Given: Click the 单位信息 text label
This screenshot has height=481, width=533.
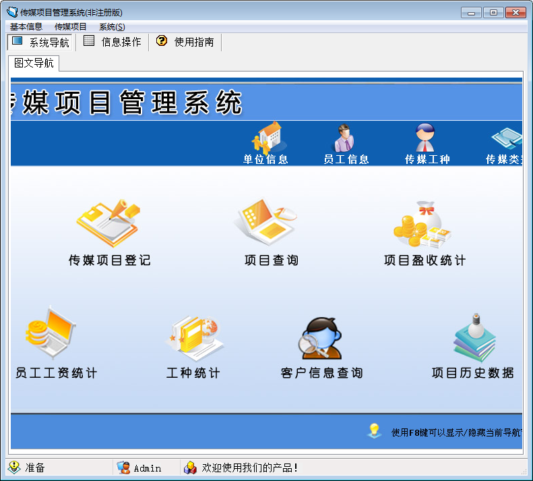Looking at the screenshot, I should [265, 159].
